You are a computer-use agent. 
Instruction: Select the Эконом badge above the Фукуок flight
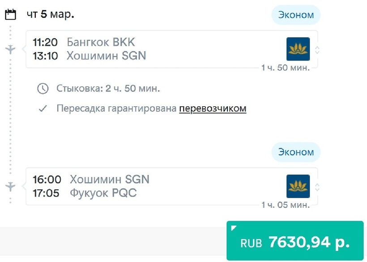(x=296, y=152)
